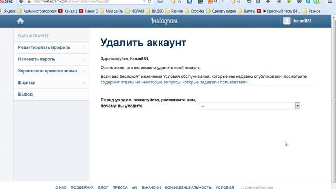Screen dimensions: 336x189
Task: Select Управление приложениями in sidebar
Action: [51, 71]
